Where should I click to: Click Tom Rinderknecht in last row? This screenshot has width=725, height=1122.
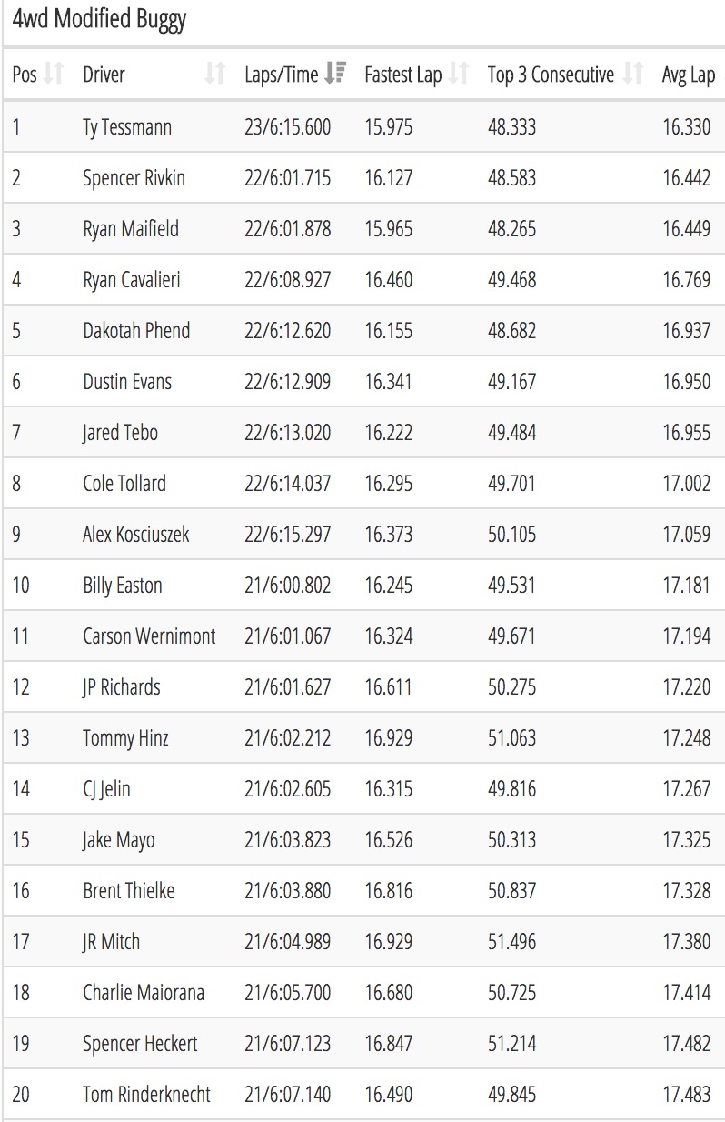point(146,1094)
